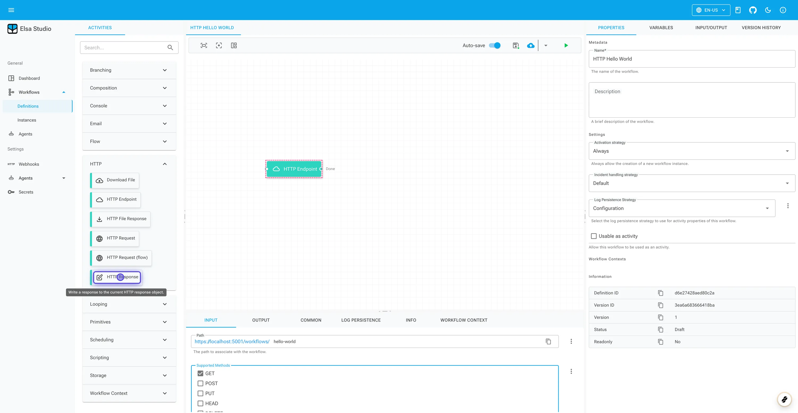Click the center content canvas icon
Viewport: 798px width, 413px height.
(x=219, y=46)
